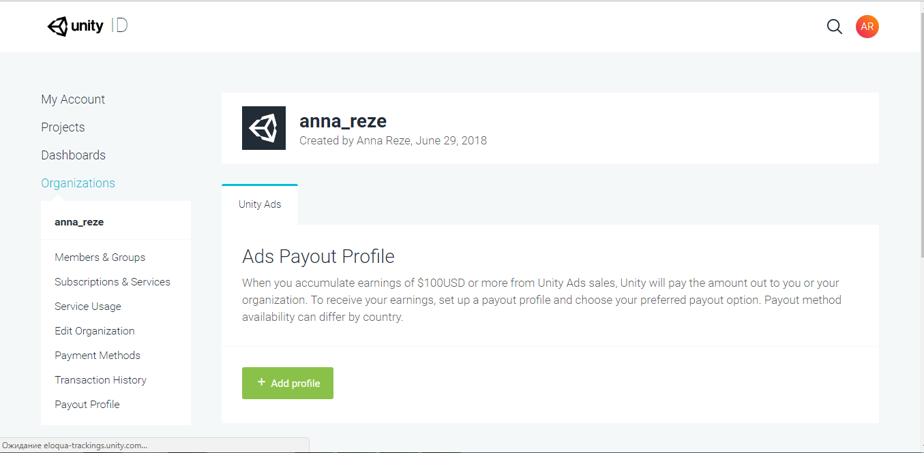Click the page vertical scrollbar
924x453 pixels.
pos(920,136)
